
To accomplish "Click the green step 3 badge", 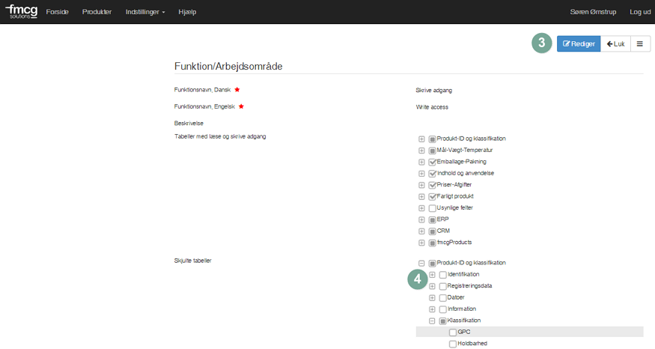I will (541, 43).
